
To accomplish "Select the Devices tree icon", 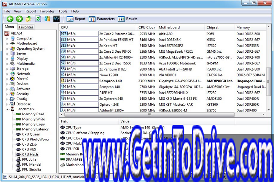I will click(13, 84).
